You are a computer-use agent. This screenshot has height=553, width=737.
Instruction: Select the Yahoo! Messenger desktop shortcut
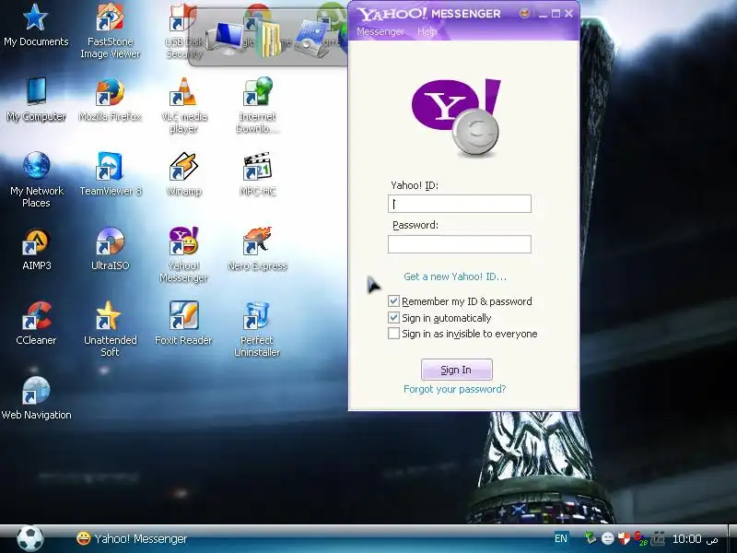[183, 254]
